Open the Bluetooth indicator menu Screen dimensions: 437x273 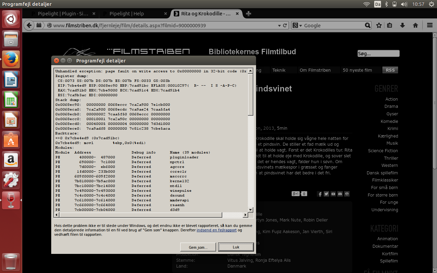[386, 4]
